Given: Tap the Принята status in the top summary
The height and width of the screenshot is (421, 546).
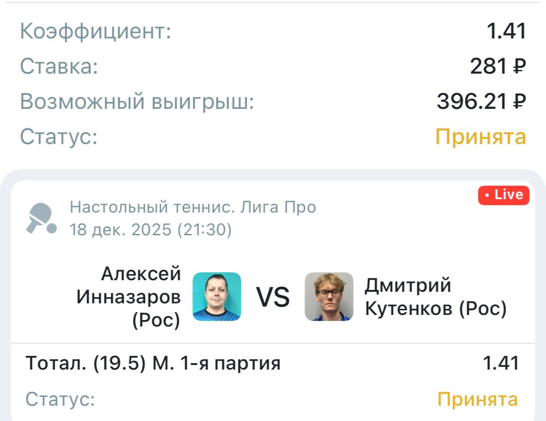Looking at the screenshot, I should (480, 137).
